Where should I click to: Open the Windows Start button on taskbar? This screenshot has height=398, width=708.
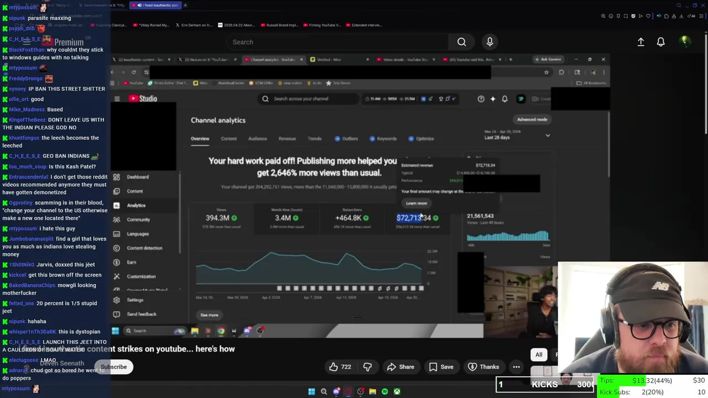click(x=311, y=392)
